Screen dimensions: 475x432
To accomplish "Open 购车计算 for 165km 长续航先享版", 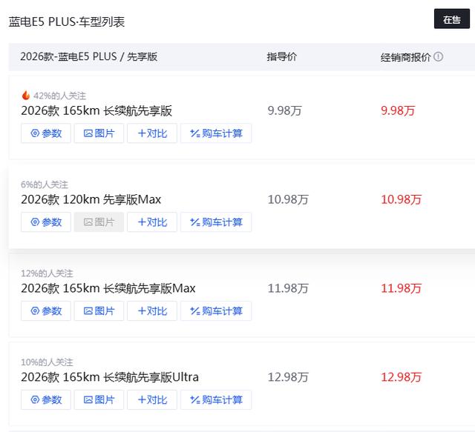I will tap(216, 133).
